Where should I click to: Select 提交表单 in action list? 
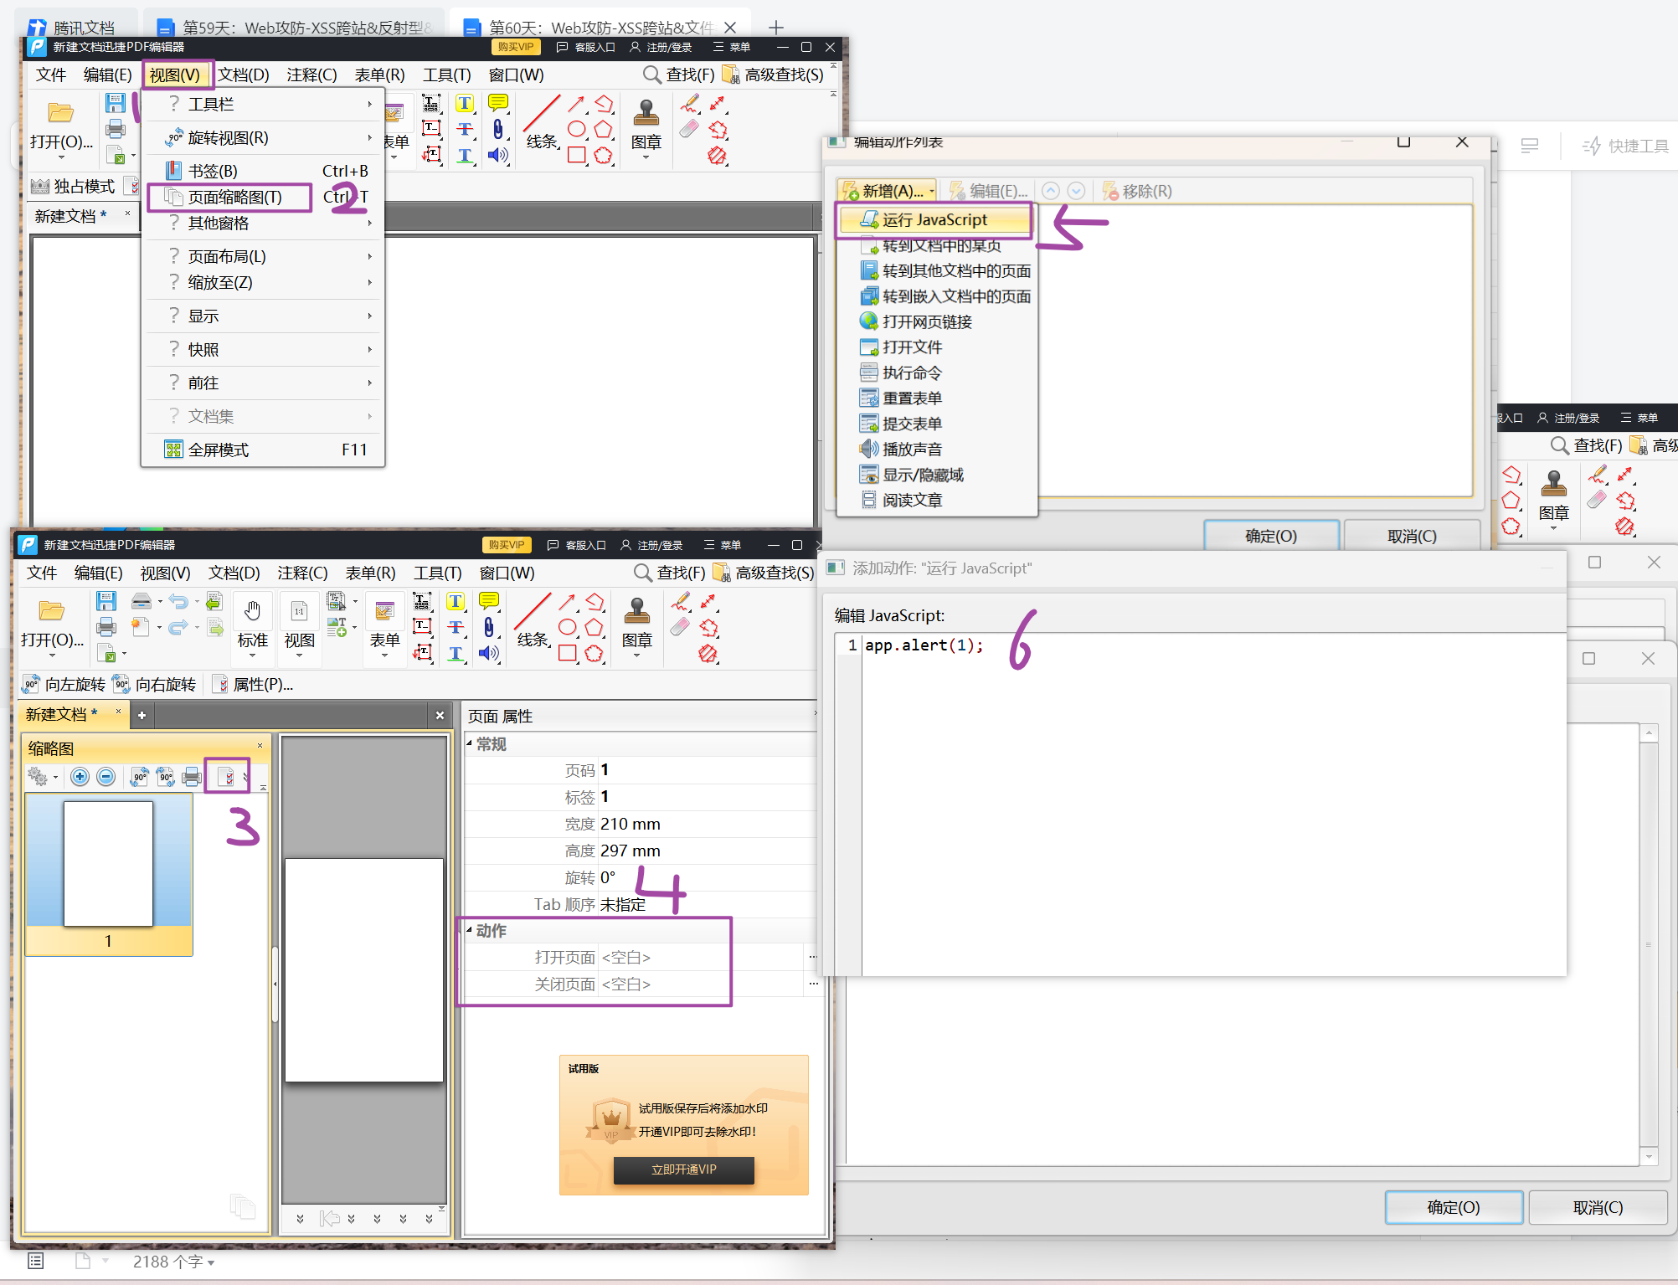click(x=912, y=424)
